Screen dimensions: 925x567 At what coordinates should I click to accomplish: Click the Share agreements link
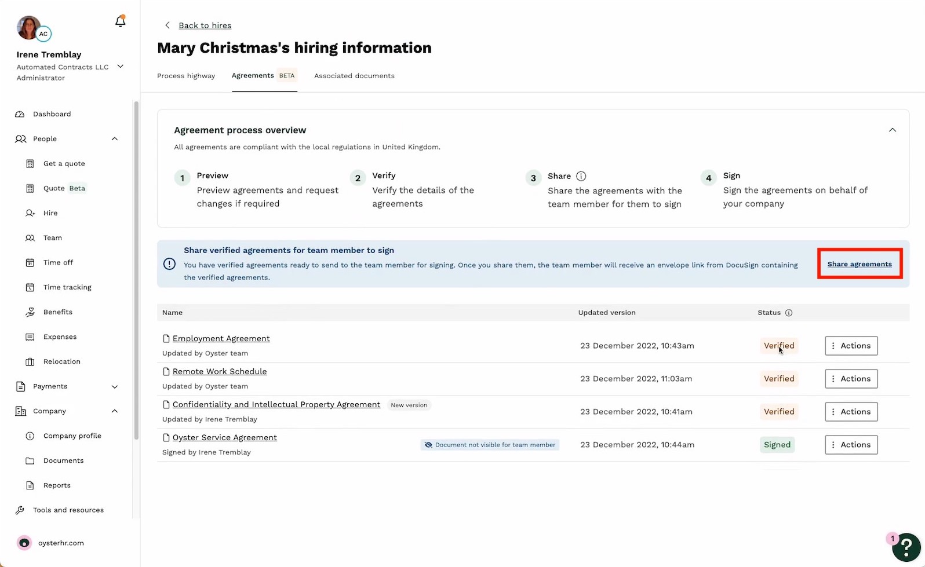(860, 264)
